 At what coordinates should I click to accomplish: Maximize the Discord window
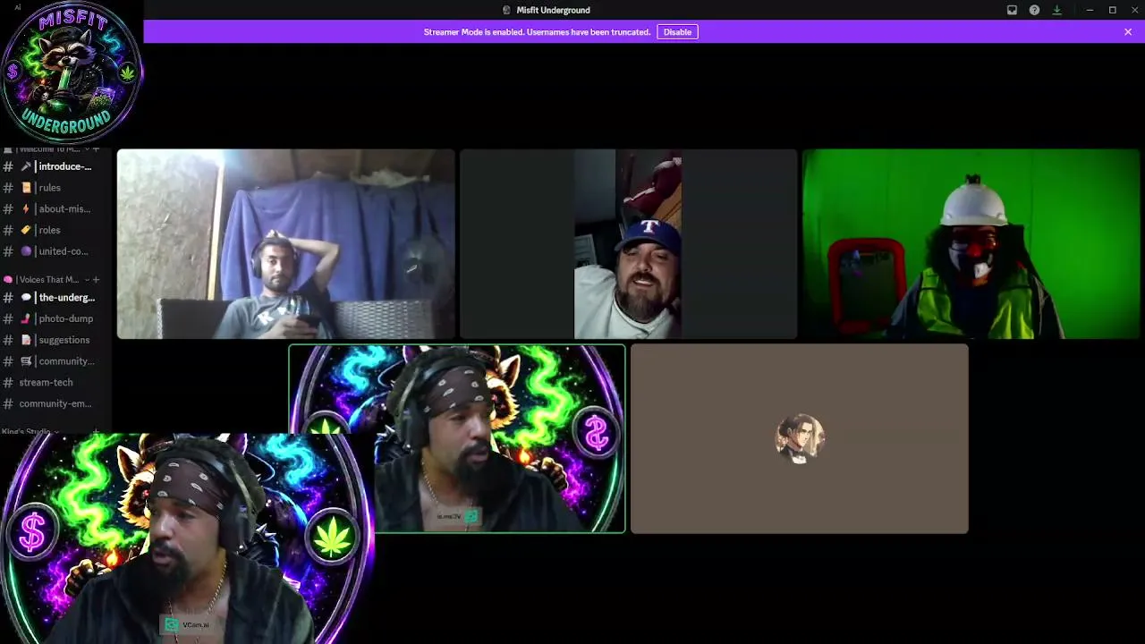pos(1112,10)
